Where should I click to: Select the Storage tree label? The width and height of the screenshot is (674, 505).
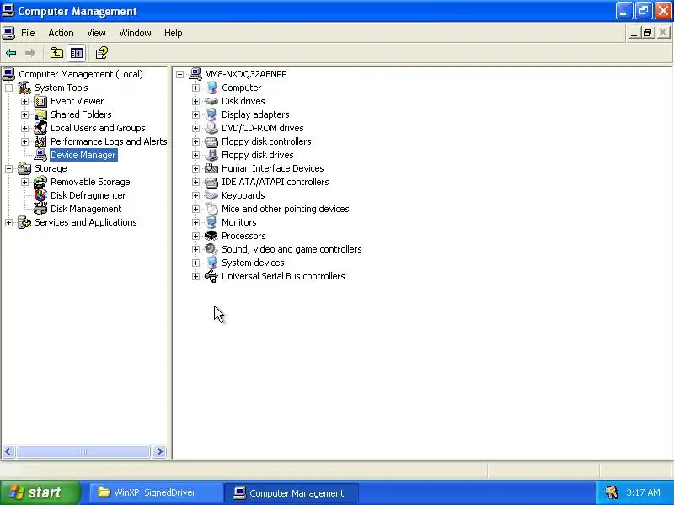click(51, 169)
